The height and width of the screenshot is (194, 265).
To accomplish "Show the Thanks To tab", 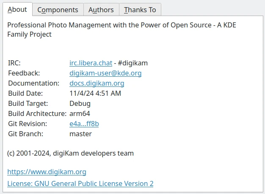I will (x=140, y=10).
